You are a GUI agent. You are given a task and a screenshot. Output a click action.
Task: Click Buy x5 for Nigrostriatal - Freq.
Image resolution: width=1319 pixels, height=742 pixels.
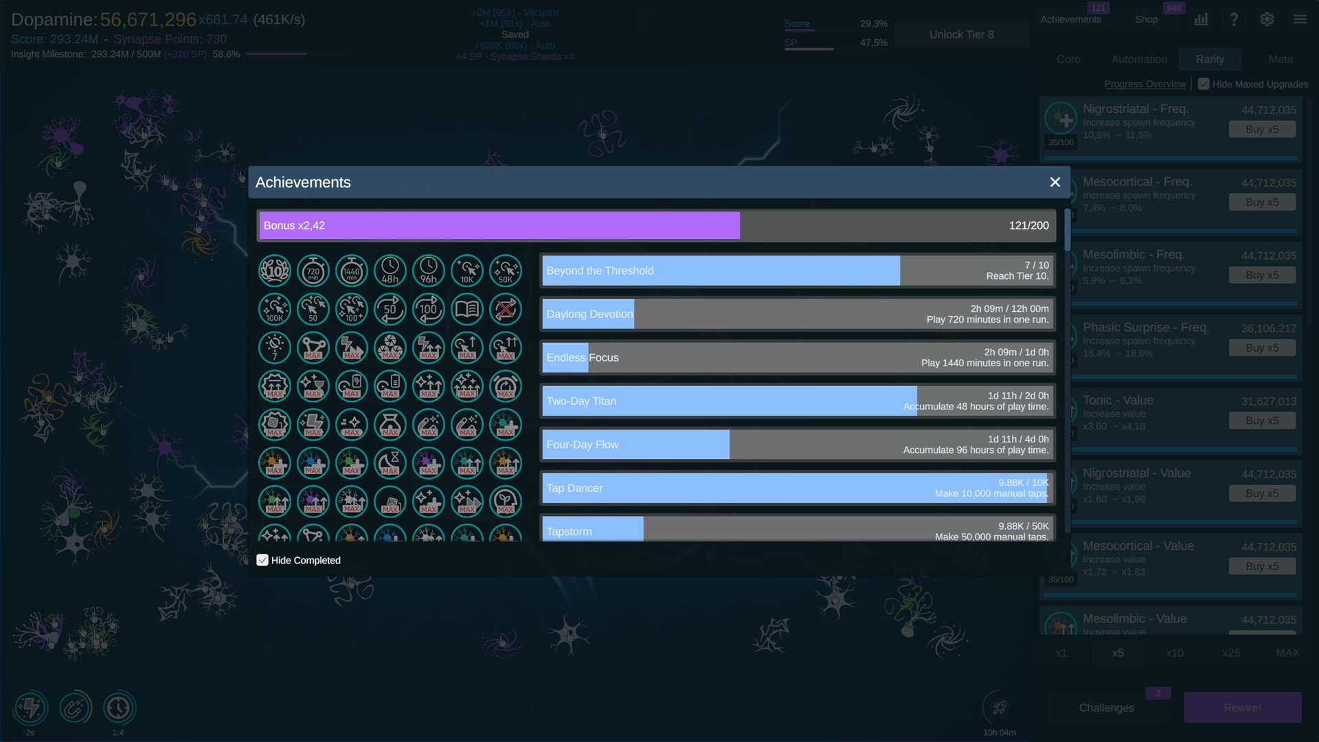(1262, 128)
